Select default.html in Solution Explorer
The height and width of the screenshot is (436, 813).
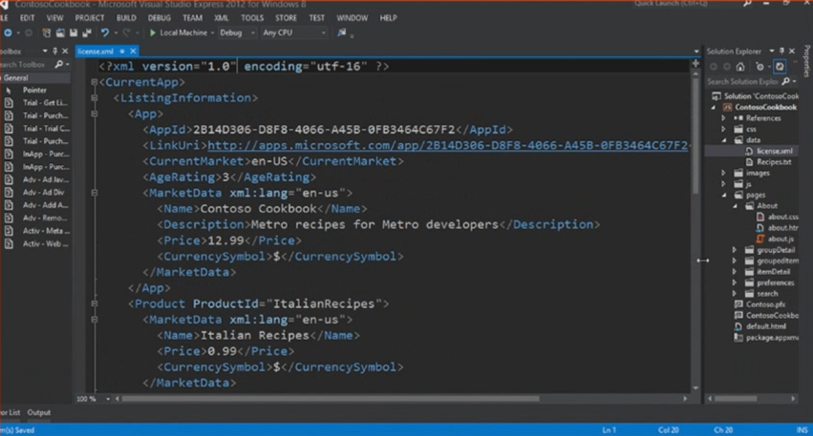click(765, 326)
